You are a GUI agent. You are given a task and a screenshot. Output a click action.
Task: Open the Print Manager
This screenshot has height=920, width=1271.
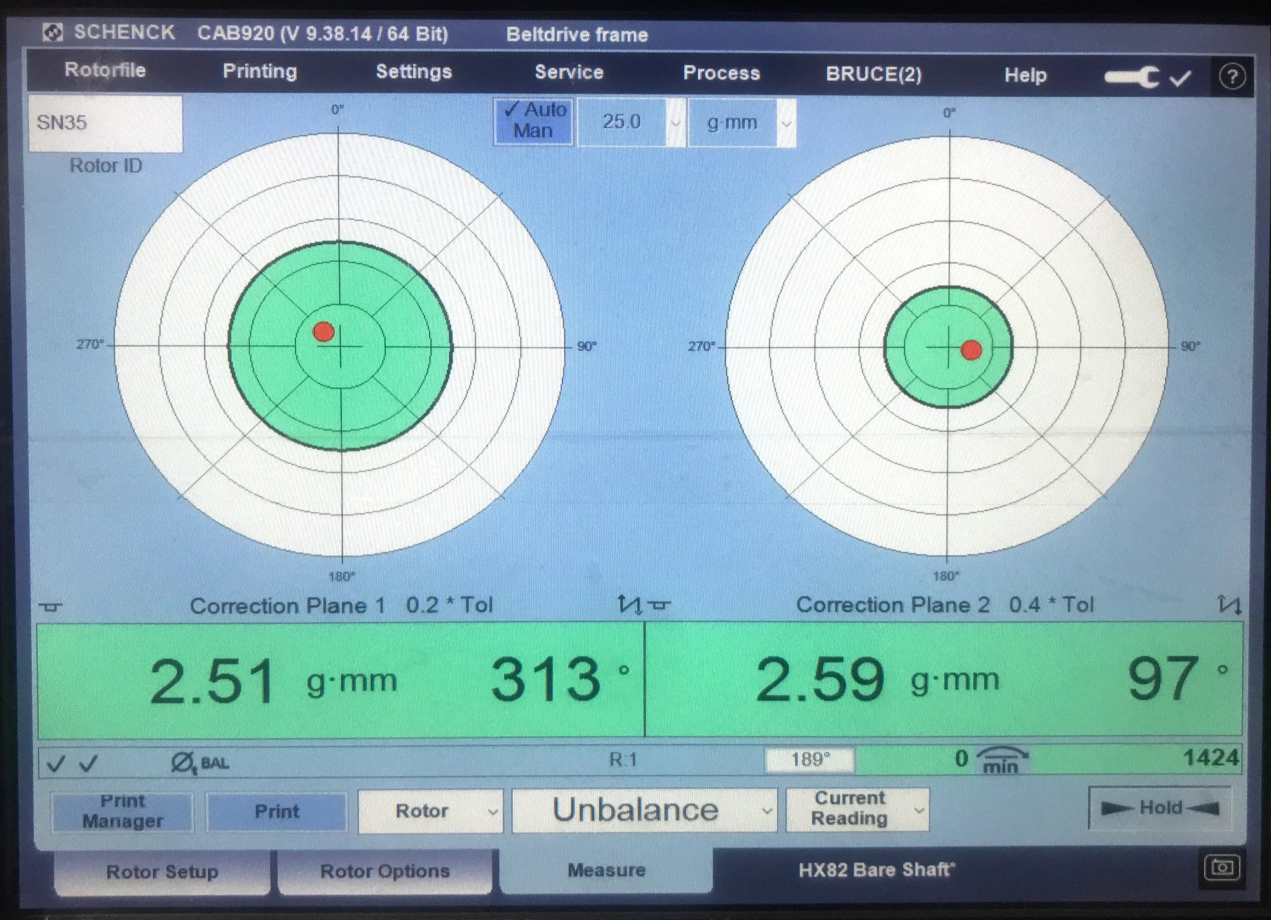(123, 811)
